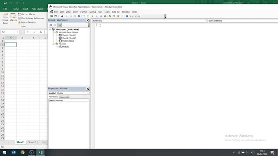Screen dimensions: 278x156
Task: Click the Reset (stop) toolbar icon
Action: 101,16
